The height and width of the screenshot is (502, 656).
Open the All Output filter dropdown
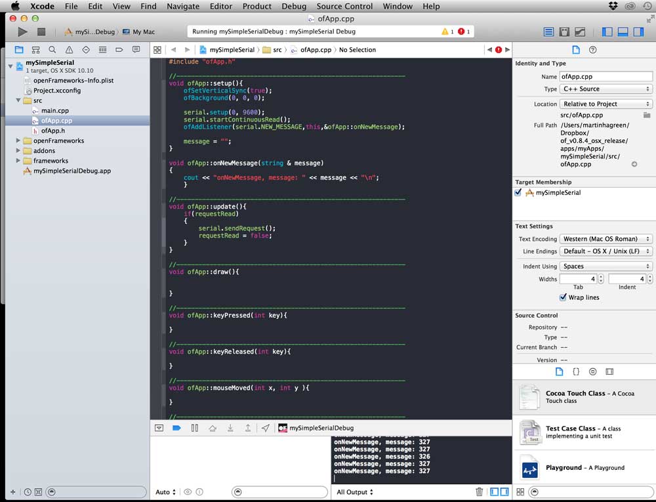coord(355,492)
